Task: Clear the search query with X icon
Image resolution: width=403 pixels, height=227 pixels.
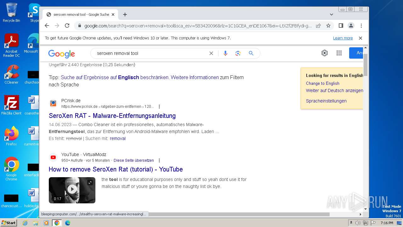Action: [211, 53]
